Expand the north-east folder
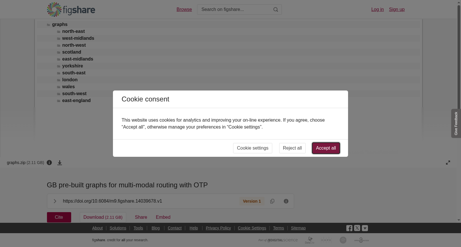Screen dimensions: 461x247 [x=73, y=31]
